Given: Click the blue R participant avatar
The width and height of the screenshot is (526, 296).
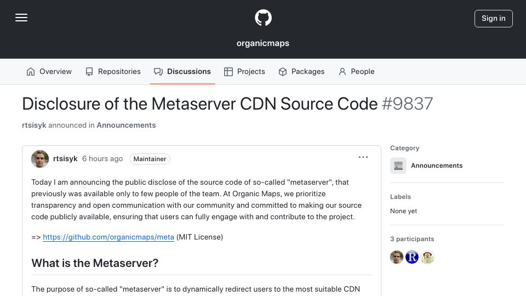Looking at the screenshot, I should pos(412,258).
